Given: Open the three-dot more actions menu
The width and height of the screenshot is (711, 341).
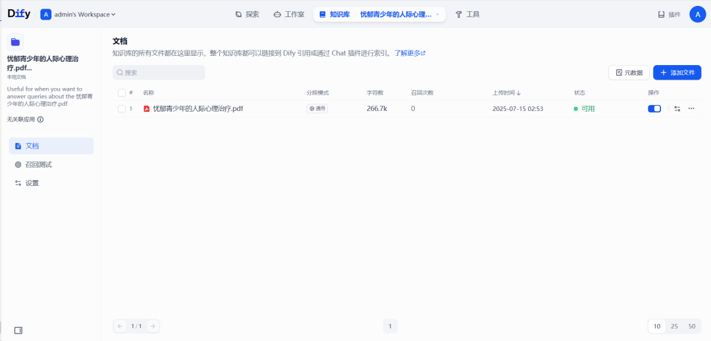Looking at the screenshot, I should pyautogui.click(x=691, y=108).
